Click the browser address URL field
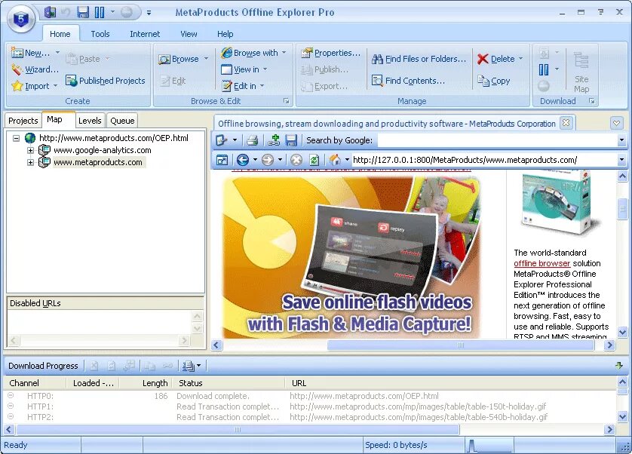Image resolution: width=632 pixels, height=454 pixels. point(484,160)
